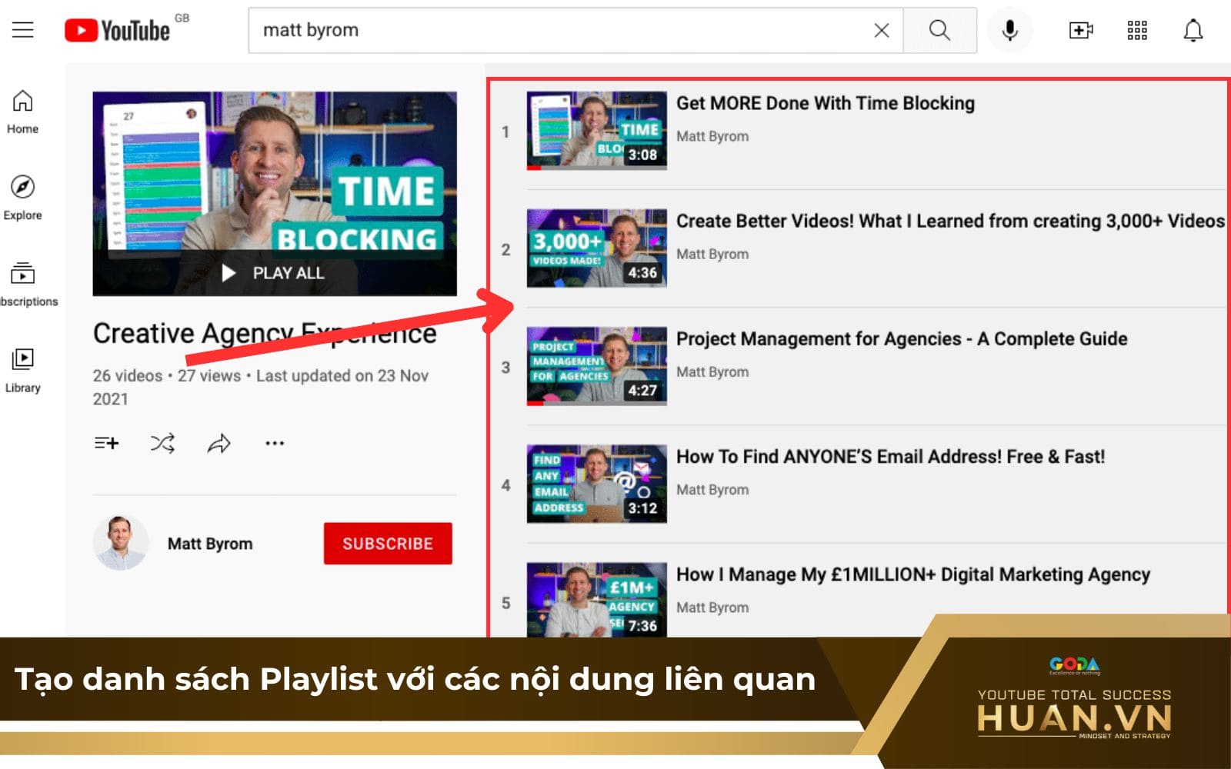Click Play All on playlist cover
This screenshot has width=1231, height=769.
(x=275, y=273)
